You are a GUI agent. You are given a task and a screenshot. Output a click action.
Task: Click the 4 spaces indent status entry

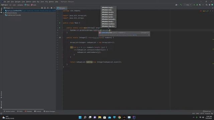click(x=208, y=113)
